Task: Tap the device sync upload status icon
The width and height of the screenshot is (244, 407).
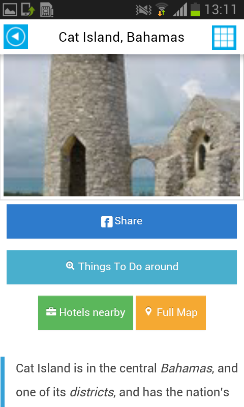Action: (x=28, y=10)
